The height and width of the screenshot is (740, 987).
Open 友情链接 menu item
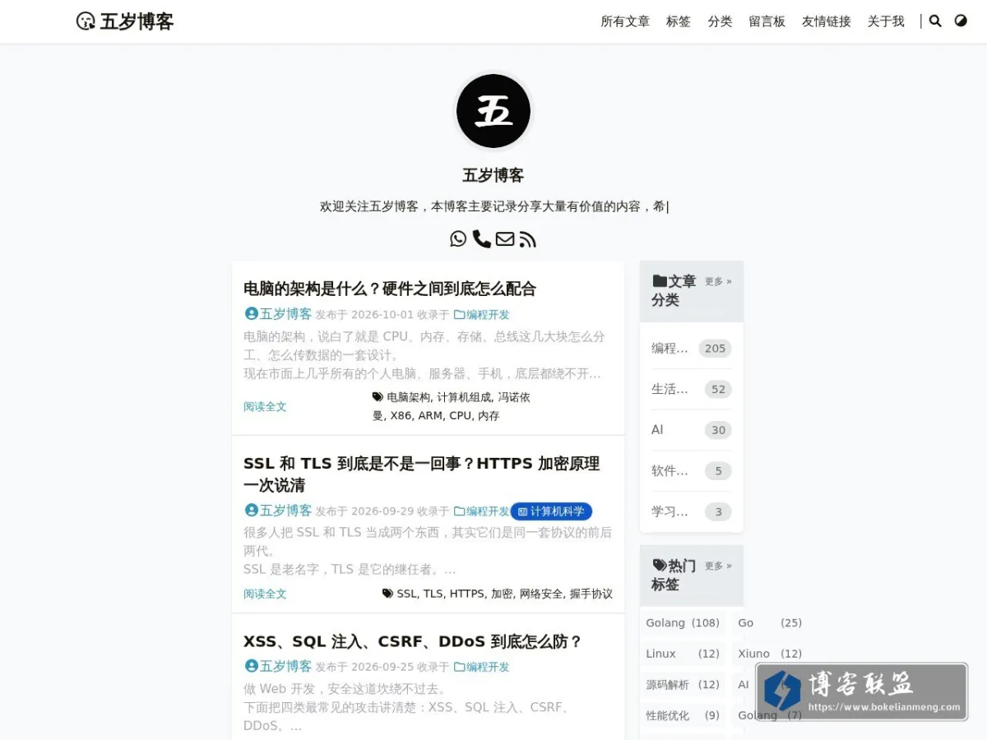pyautogui.click(x=827, y=21)
